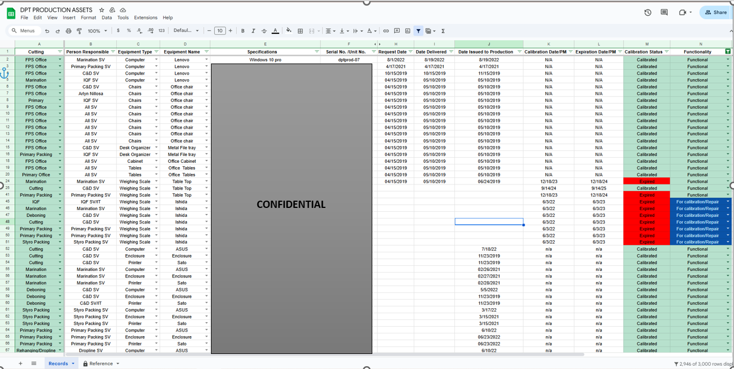
Task: Format as currency with dollar icon
Action: (x=119, y=31)
